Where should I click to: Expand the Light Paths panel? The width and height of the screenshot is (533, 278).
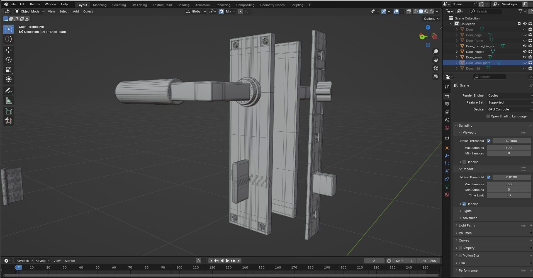pos(467,225)
